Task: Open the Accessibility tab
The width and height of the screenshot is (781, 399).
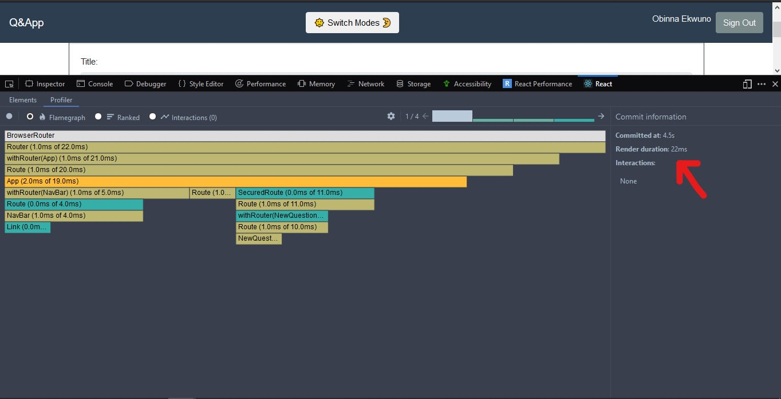Action: pyautogui.click(x=467, y=84)
